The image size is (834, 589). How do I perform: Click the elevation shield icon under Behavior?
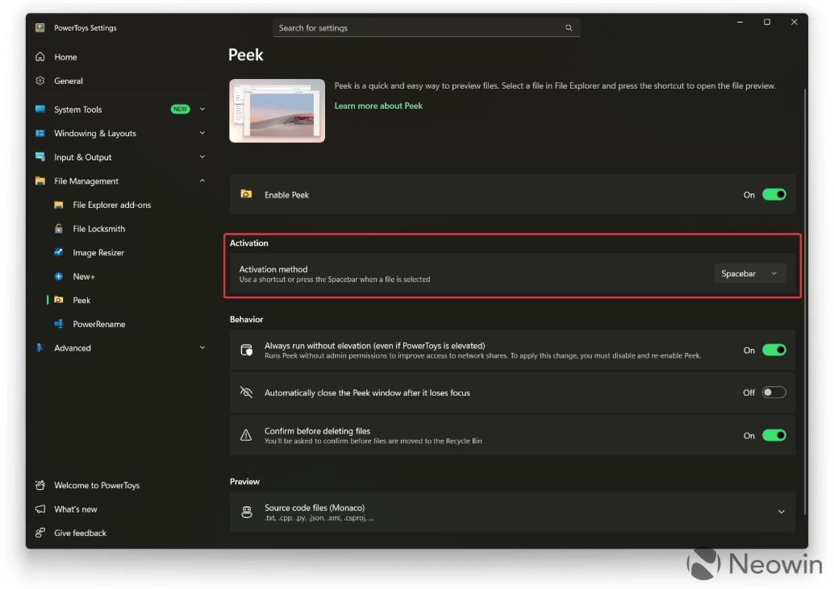pos(246,350)
